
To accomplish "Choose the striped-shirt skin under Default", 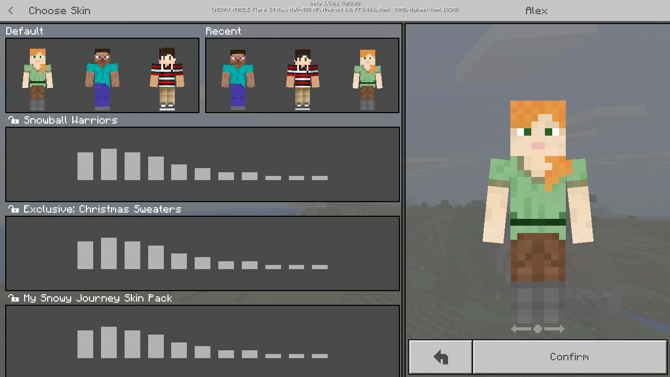I will pyautogui.click(x=167, y=79).
